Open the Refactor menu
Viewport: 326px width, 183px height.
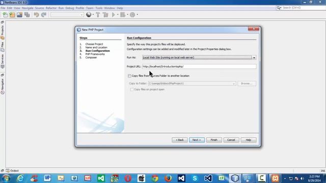tap(51, 8)
